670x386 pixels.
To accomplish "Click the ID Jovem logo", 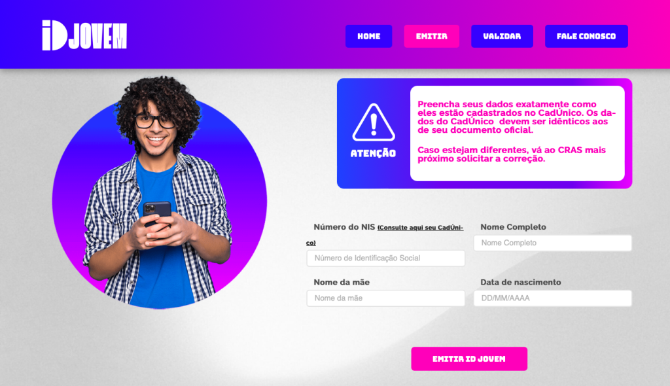I will 84,35.
